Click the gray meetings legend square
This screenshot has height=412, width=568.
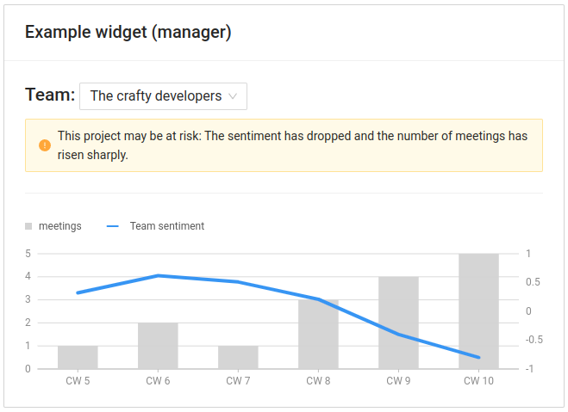point(28,226)
